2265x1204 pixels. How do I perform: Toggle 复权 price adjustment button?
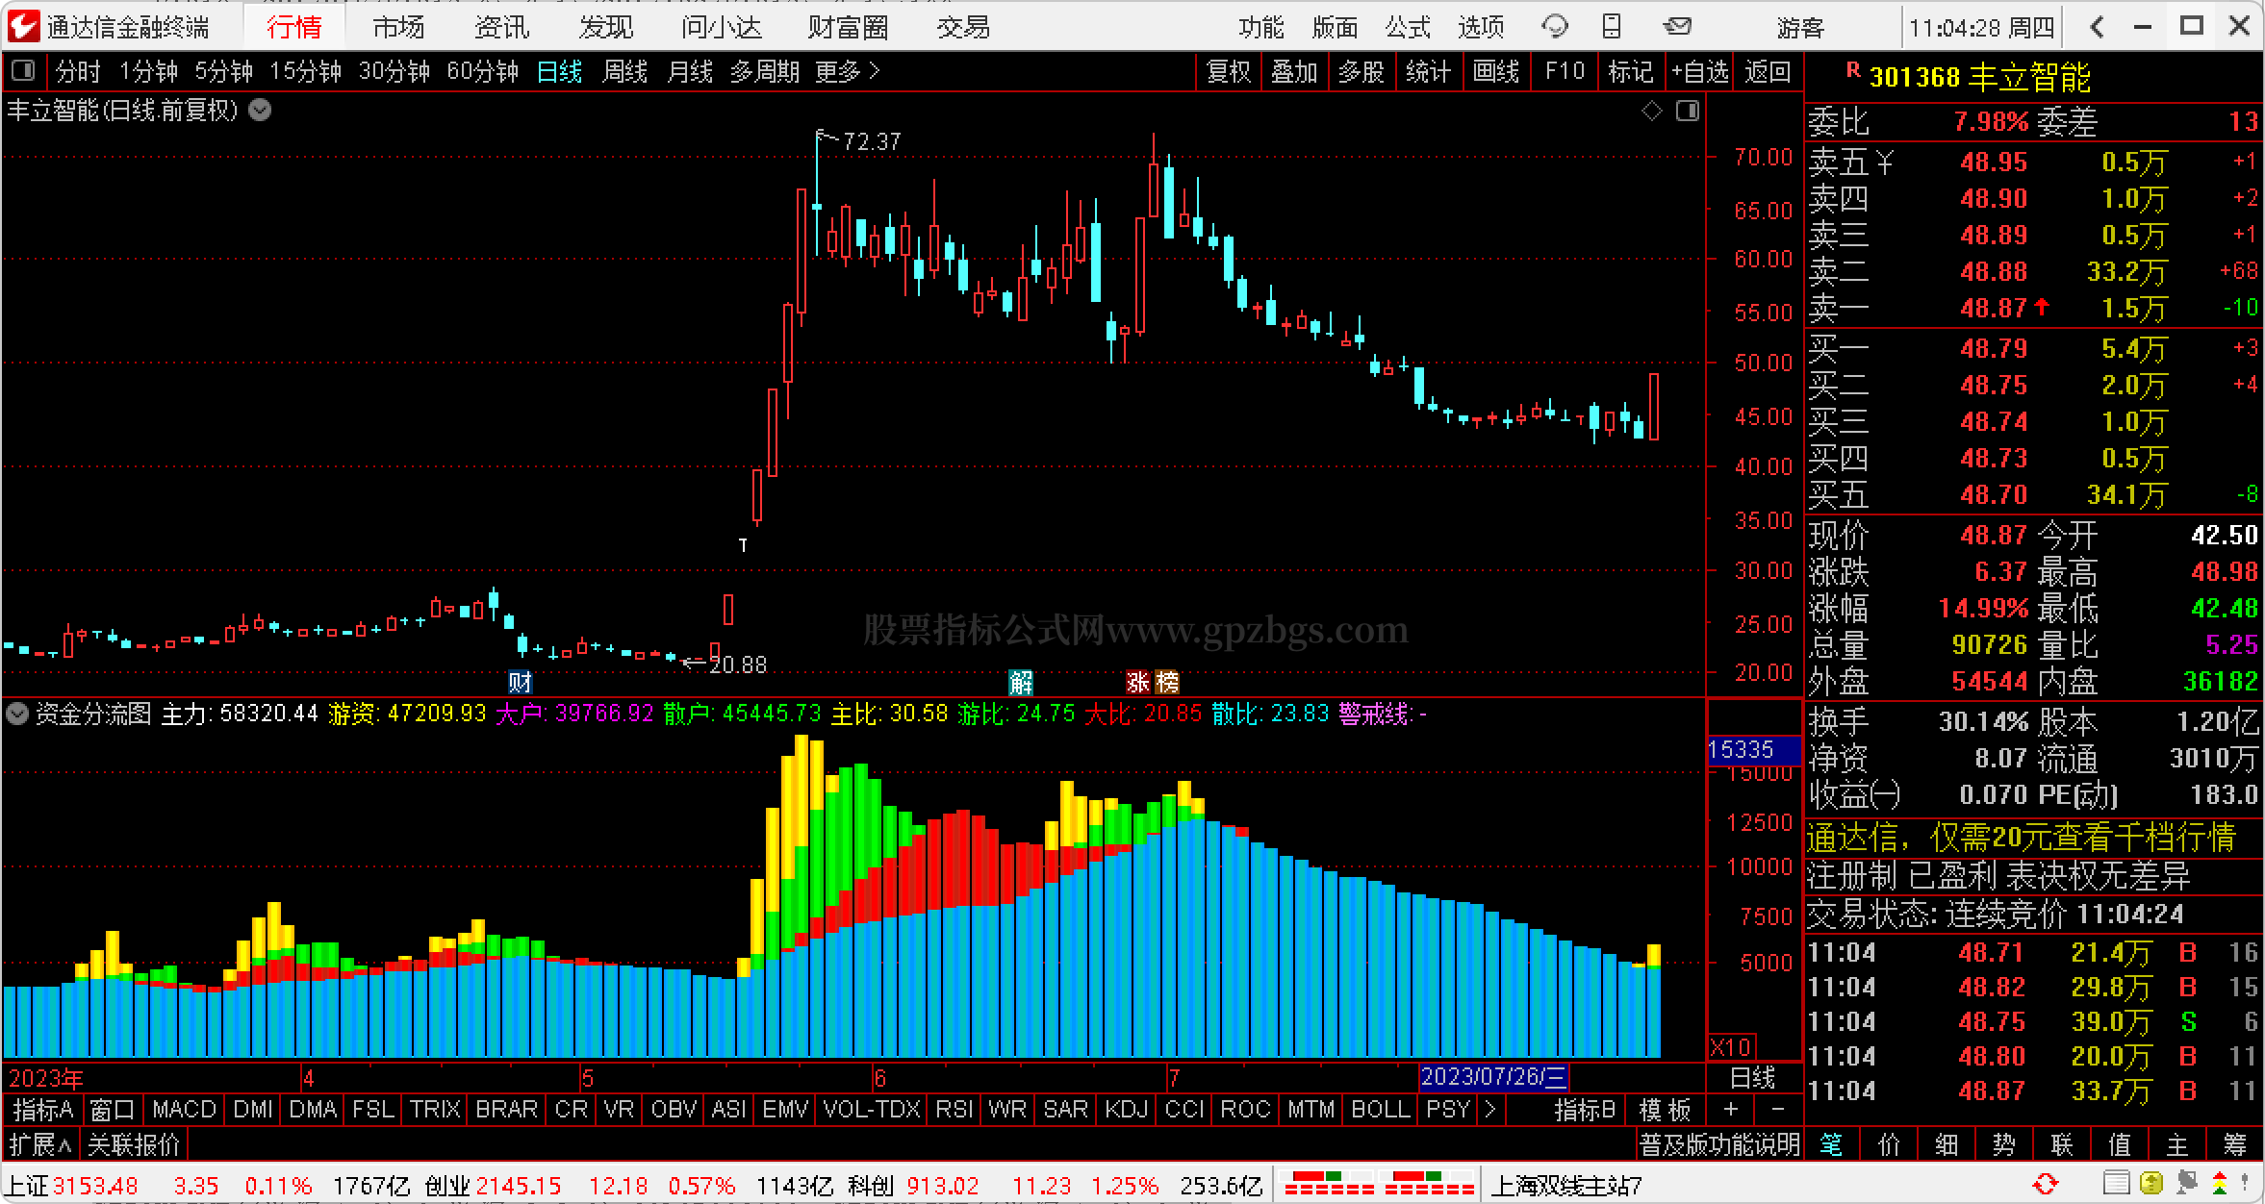[1228, 72]
